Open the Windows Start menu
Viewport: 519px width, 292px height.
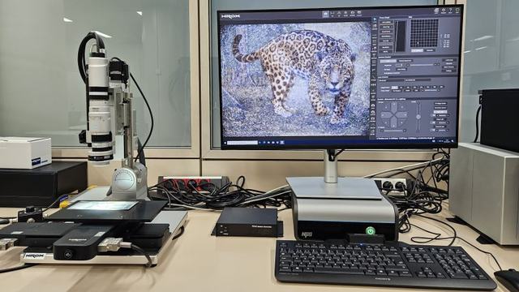(225, 143)
